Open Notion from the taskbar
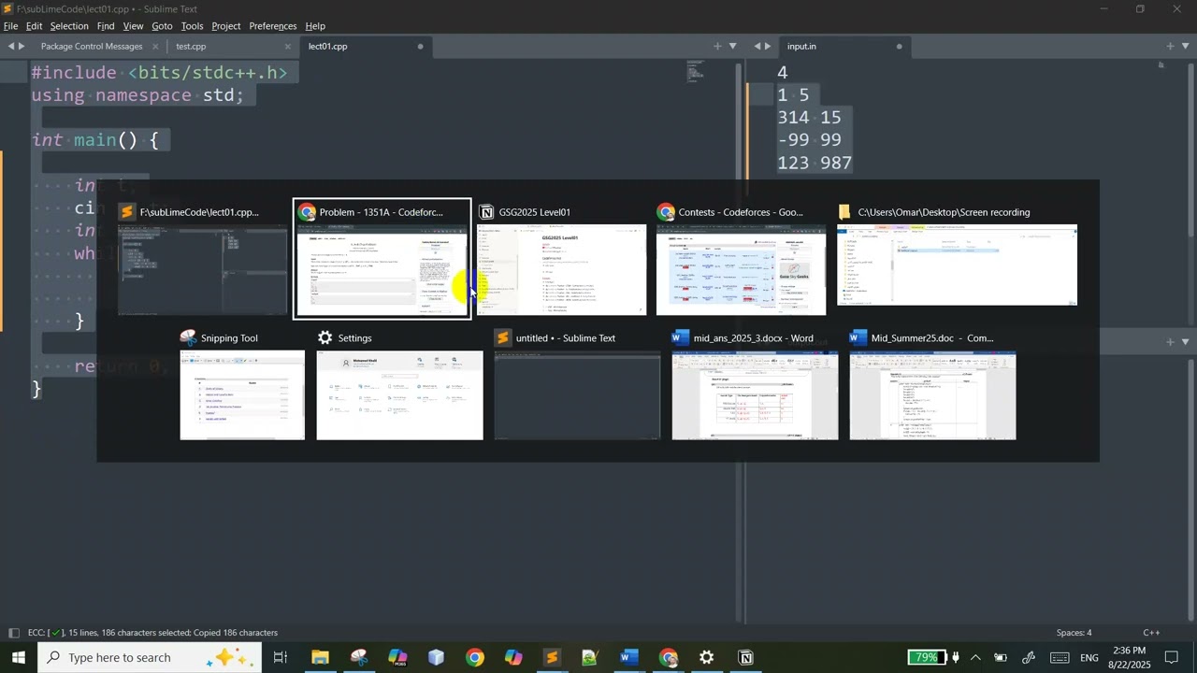The width and height of the screenshot is (1197, 673). tap(746, 657)
